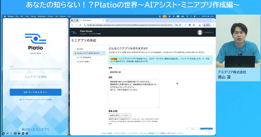Open the History menu
The height and width of the screenshot is (137, 261).
[33, 16]
